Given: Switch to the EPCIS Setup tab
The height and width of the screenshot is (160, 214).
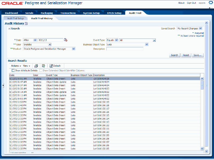Looking at the screenshot, I should click(x=114, y=13).
